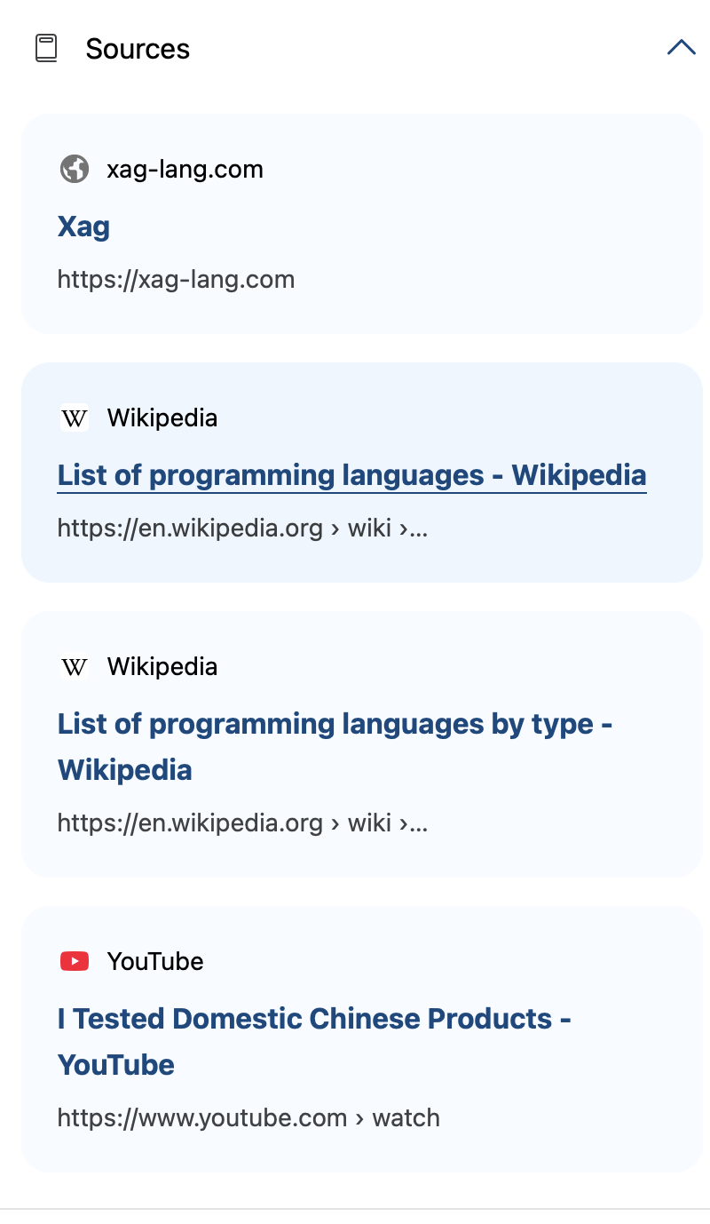Click the https://xag-lang.com URL text

pyautogui.click(x=176, y=280)
